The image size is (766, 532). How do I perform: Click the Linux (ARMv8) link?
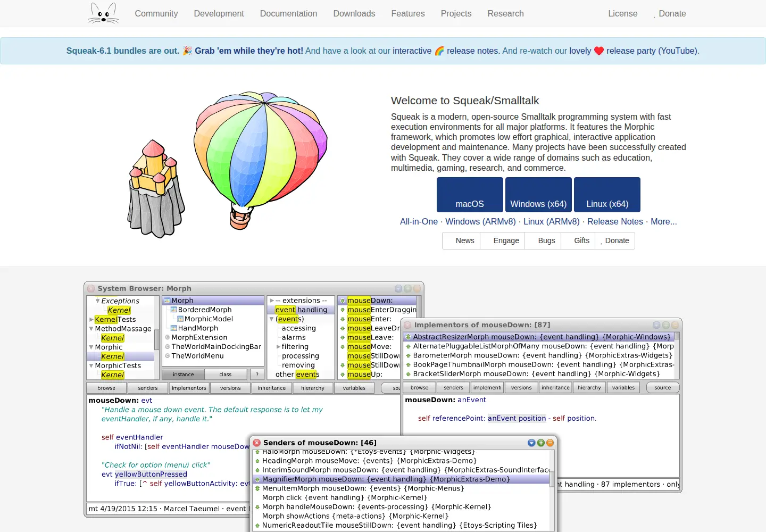click(552, 222)
